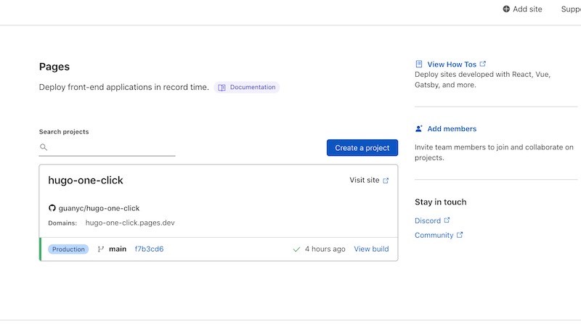Open the Discord link
Screen dimensions: 581x327
point(428,221)
